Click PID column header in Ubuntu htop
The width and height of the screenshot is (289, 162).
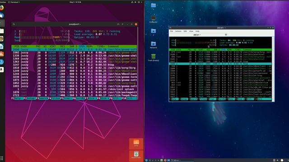point(17,46)
